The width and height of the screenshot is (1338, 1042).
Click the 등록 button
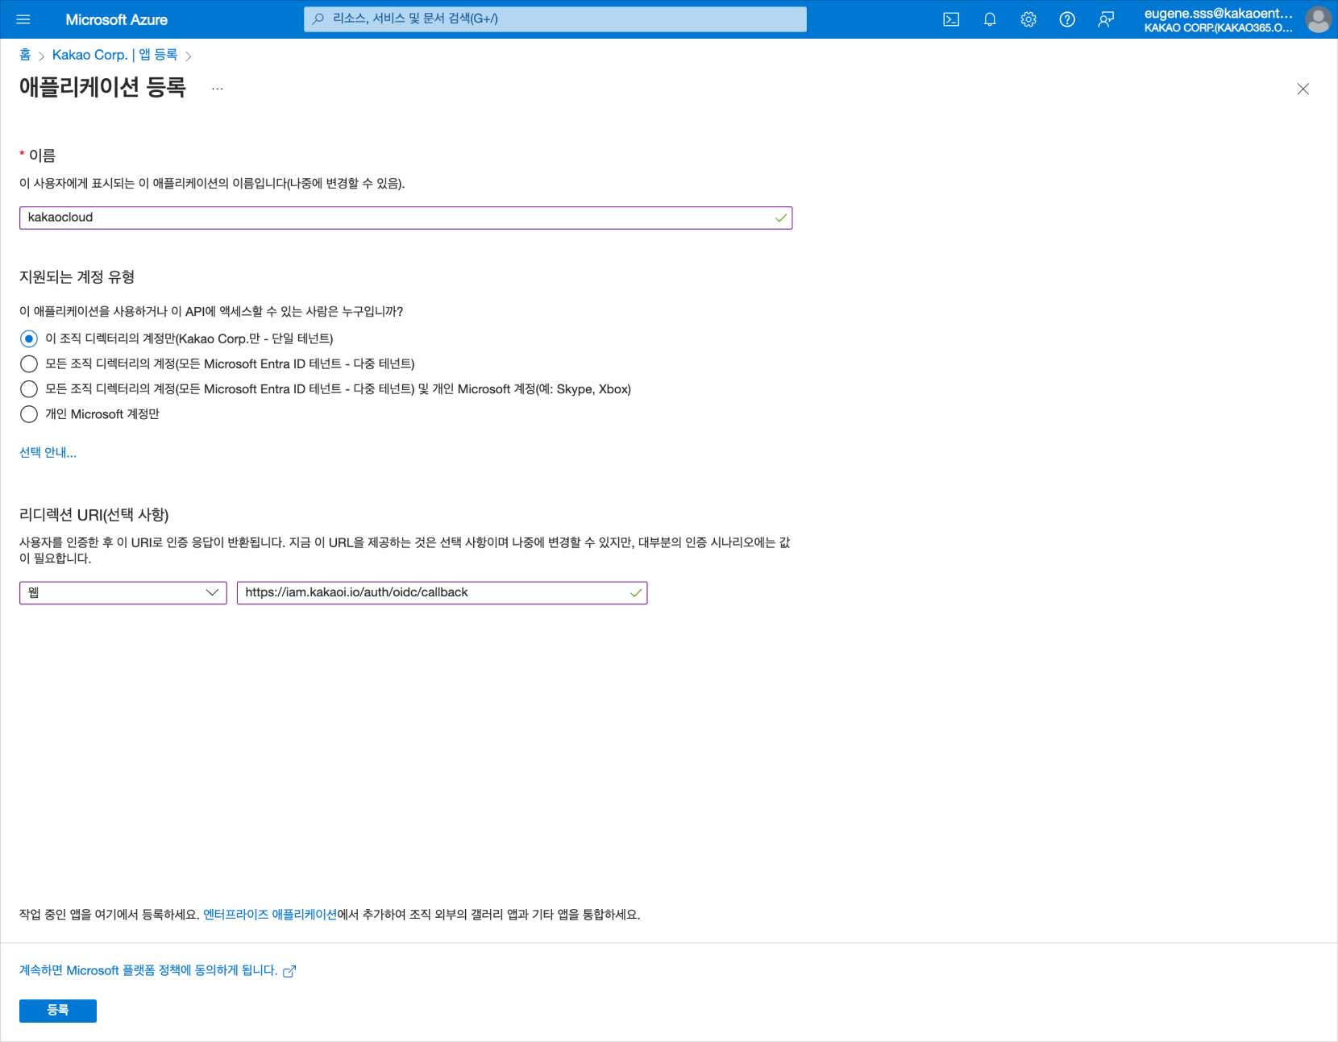[58, 1011]
